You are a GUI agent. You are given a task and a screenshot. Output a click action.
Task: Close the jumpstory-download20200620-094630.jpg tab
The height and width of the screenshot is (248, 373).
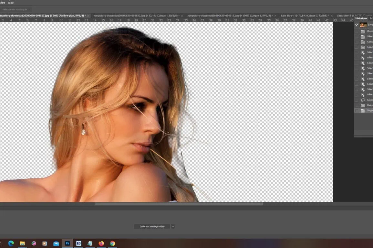click(x=182, y=16)
